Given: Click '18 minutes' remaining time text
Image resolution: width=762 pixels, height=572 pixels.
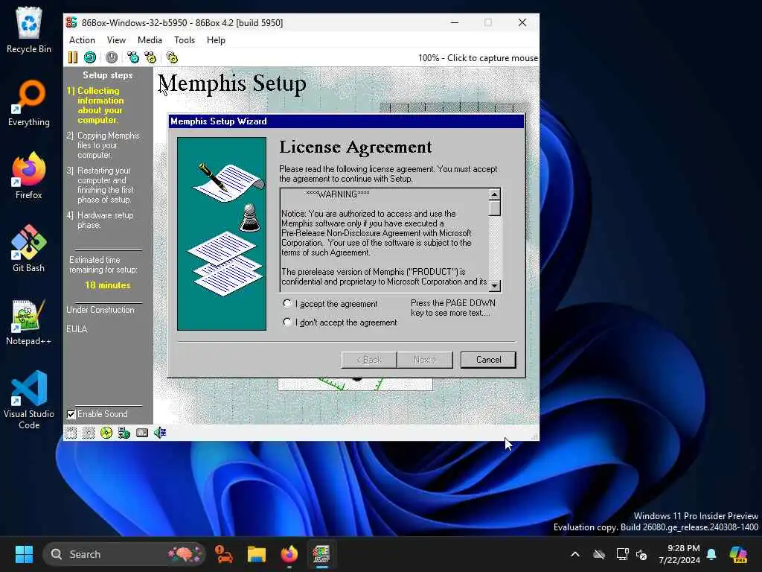Looking at the screenshot, I should pyautogui.click(x=107, y=285).
